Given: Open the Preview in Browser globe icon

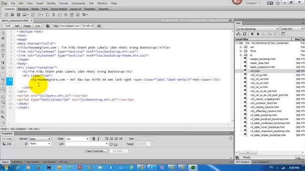Looking at the screenshot, I should 48,26.
